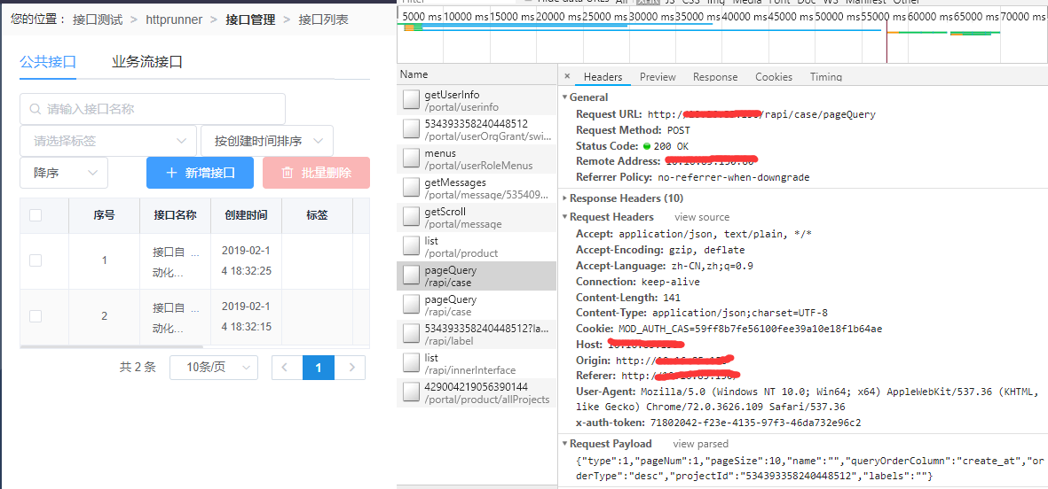Click file icon of 429004219056390144 allProjects request

pyautogui.click(x=411, y=393)
